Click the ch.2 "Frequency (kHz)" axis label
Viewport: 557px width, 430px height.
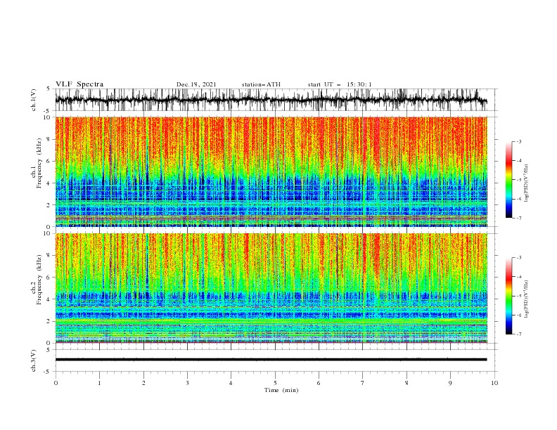(x=39, y=280)
